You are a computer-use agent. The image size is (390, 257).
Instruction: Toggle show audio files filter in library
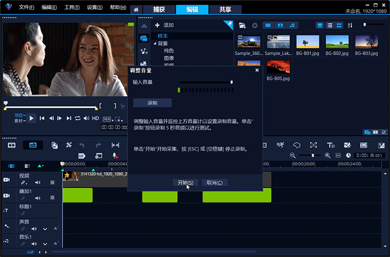[292, 26]
